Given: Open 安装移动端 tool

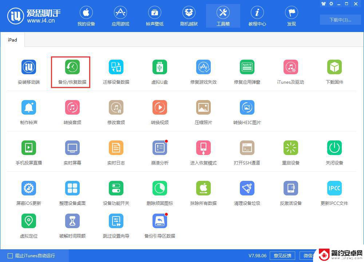Looking at the screenshot, I should tap(29, 67).
